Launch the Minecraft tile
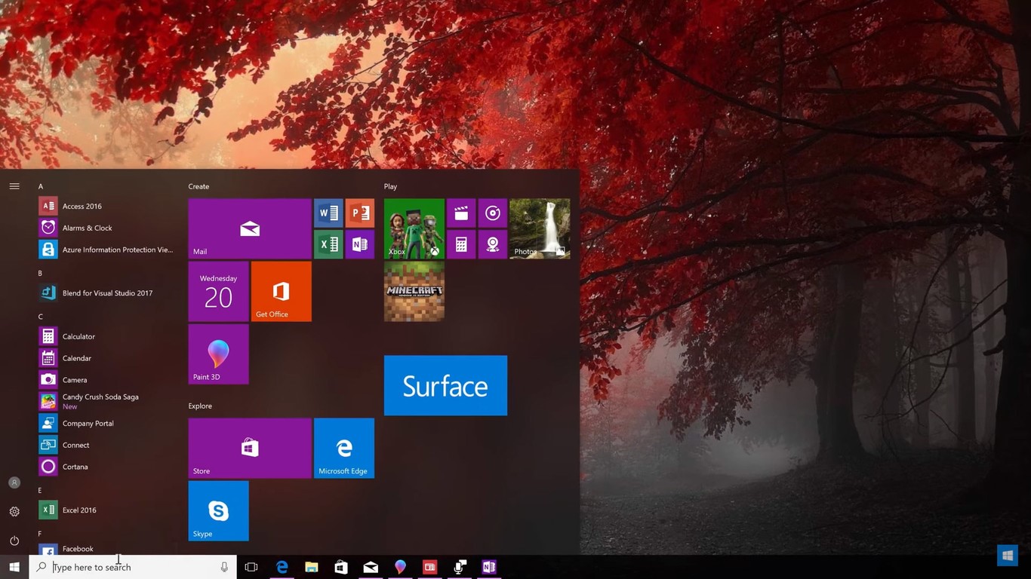 tap(414, 292)
